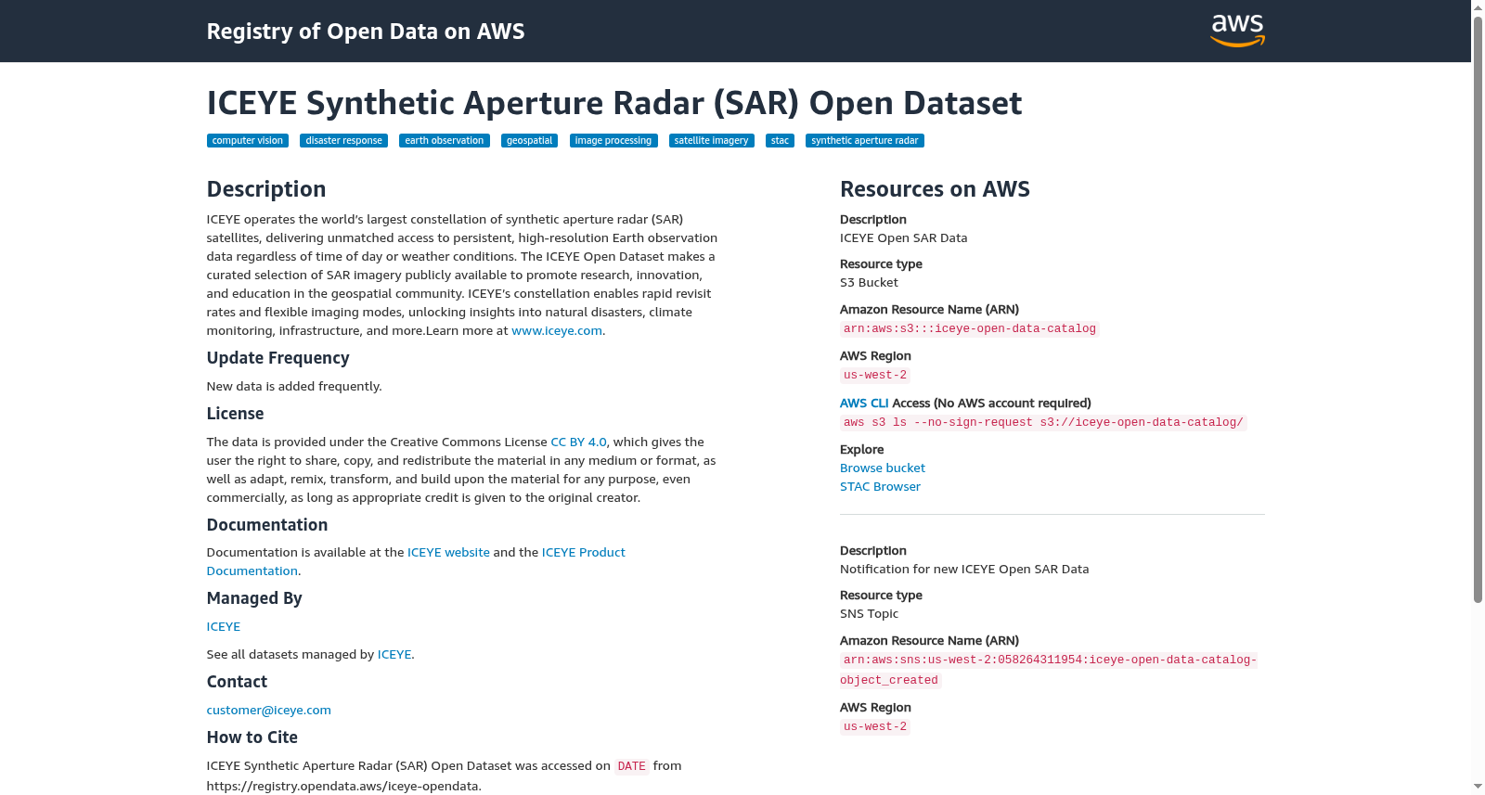
Task: Click the Resources on AWS heading
Action: point(935,189)
